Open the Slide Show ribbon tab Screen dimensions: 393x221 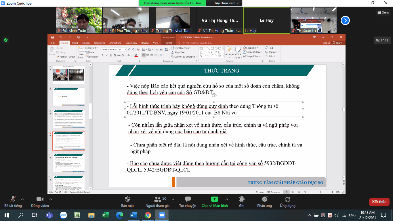[x=131, y=43]
